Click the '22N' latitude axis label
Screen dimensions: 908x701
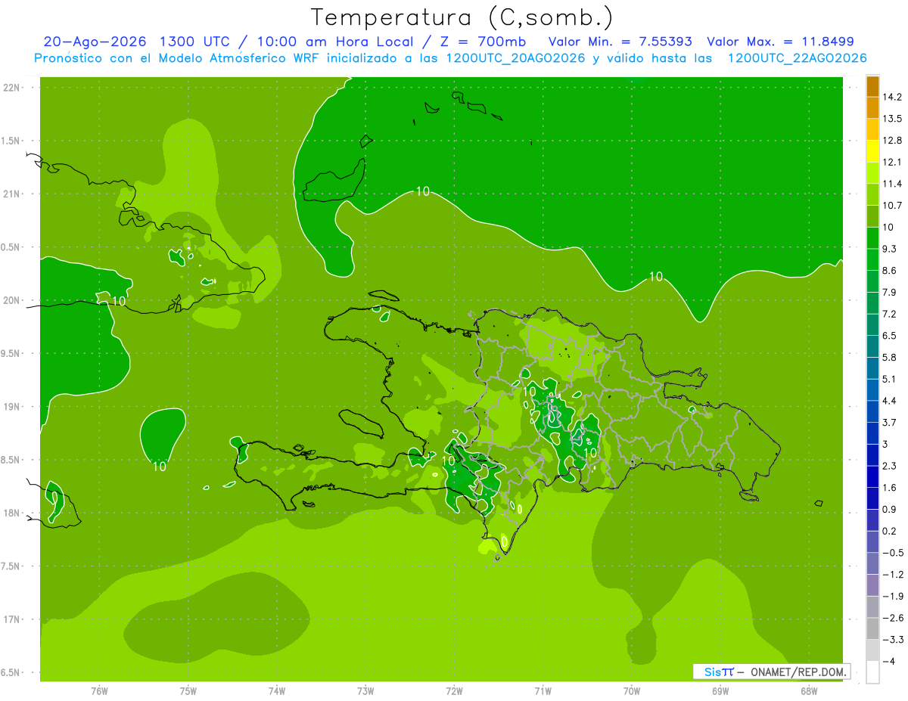[x=11, y=87]
